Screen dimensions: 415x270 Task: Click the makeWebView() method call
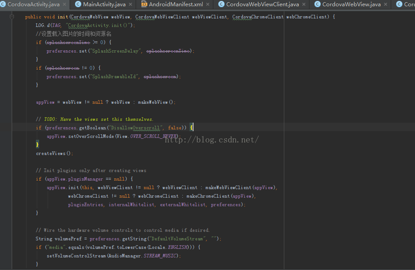click(155, 102)
